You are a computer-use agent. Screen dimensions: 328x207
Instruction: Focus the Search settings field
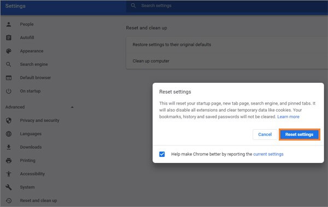point(227,5)
